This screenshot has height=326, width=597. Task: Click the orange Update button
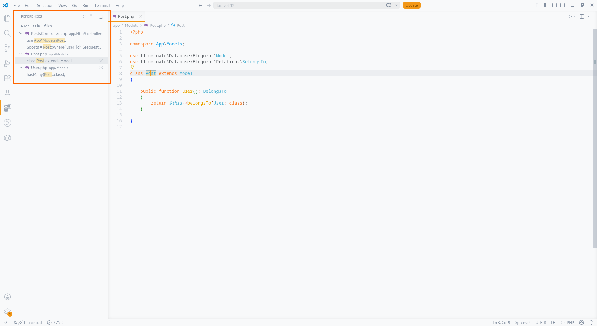tap(412, 5)
